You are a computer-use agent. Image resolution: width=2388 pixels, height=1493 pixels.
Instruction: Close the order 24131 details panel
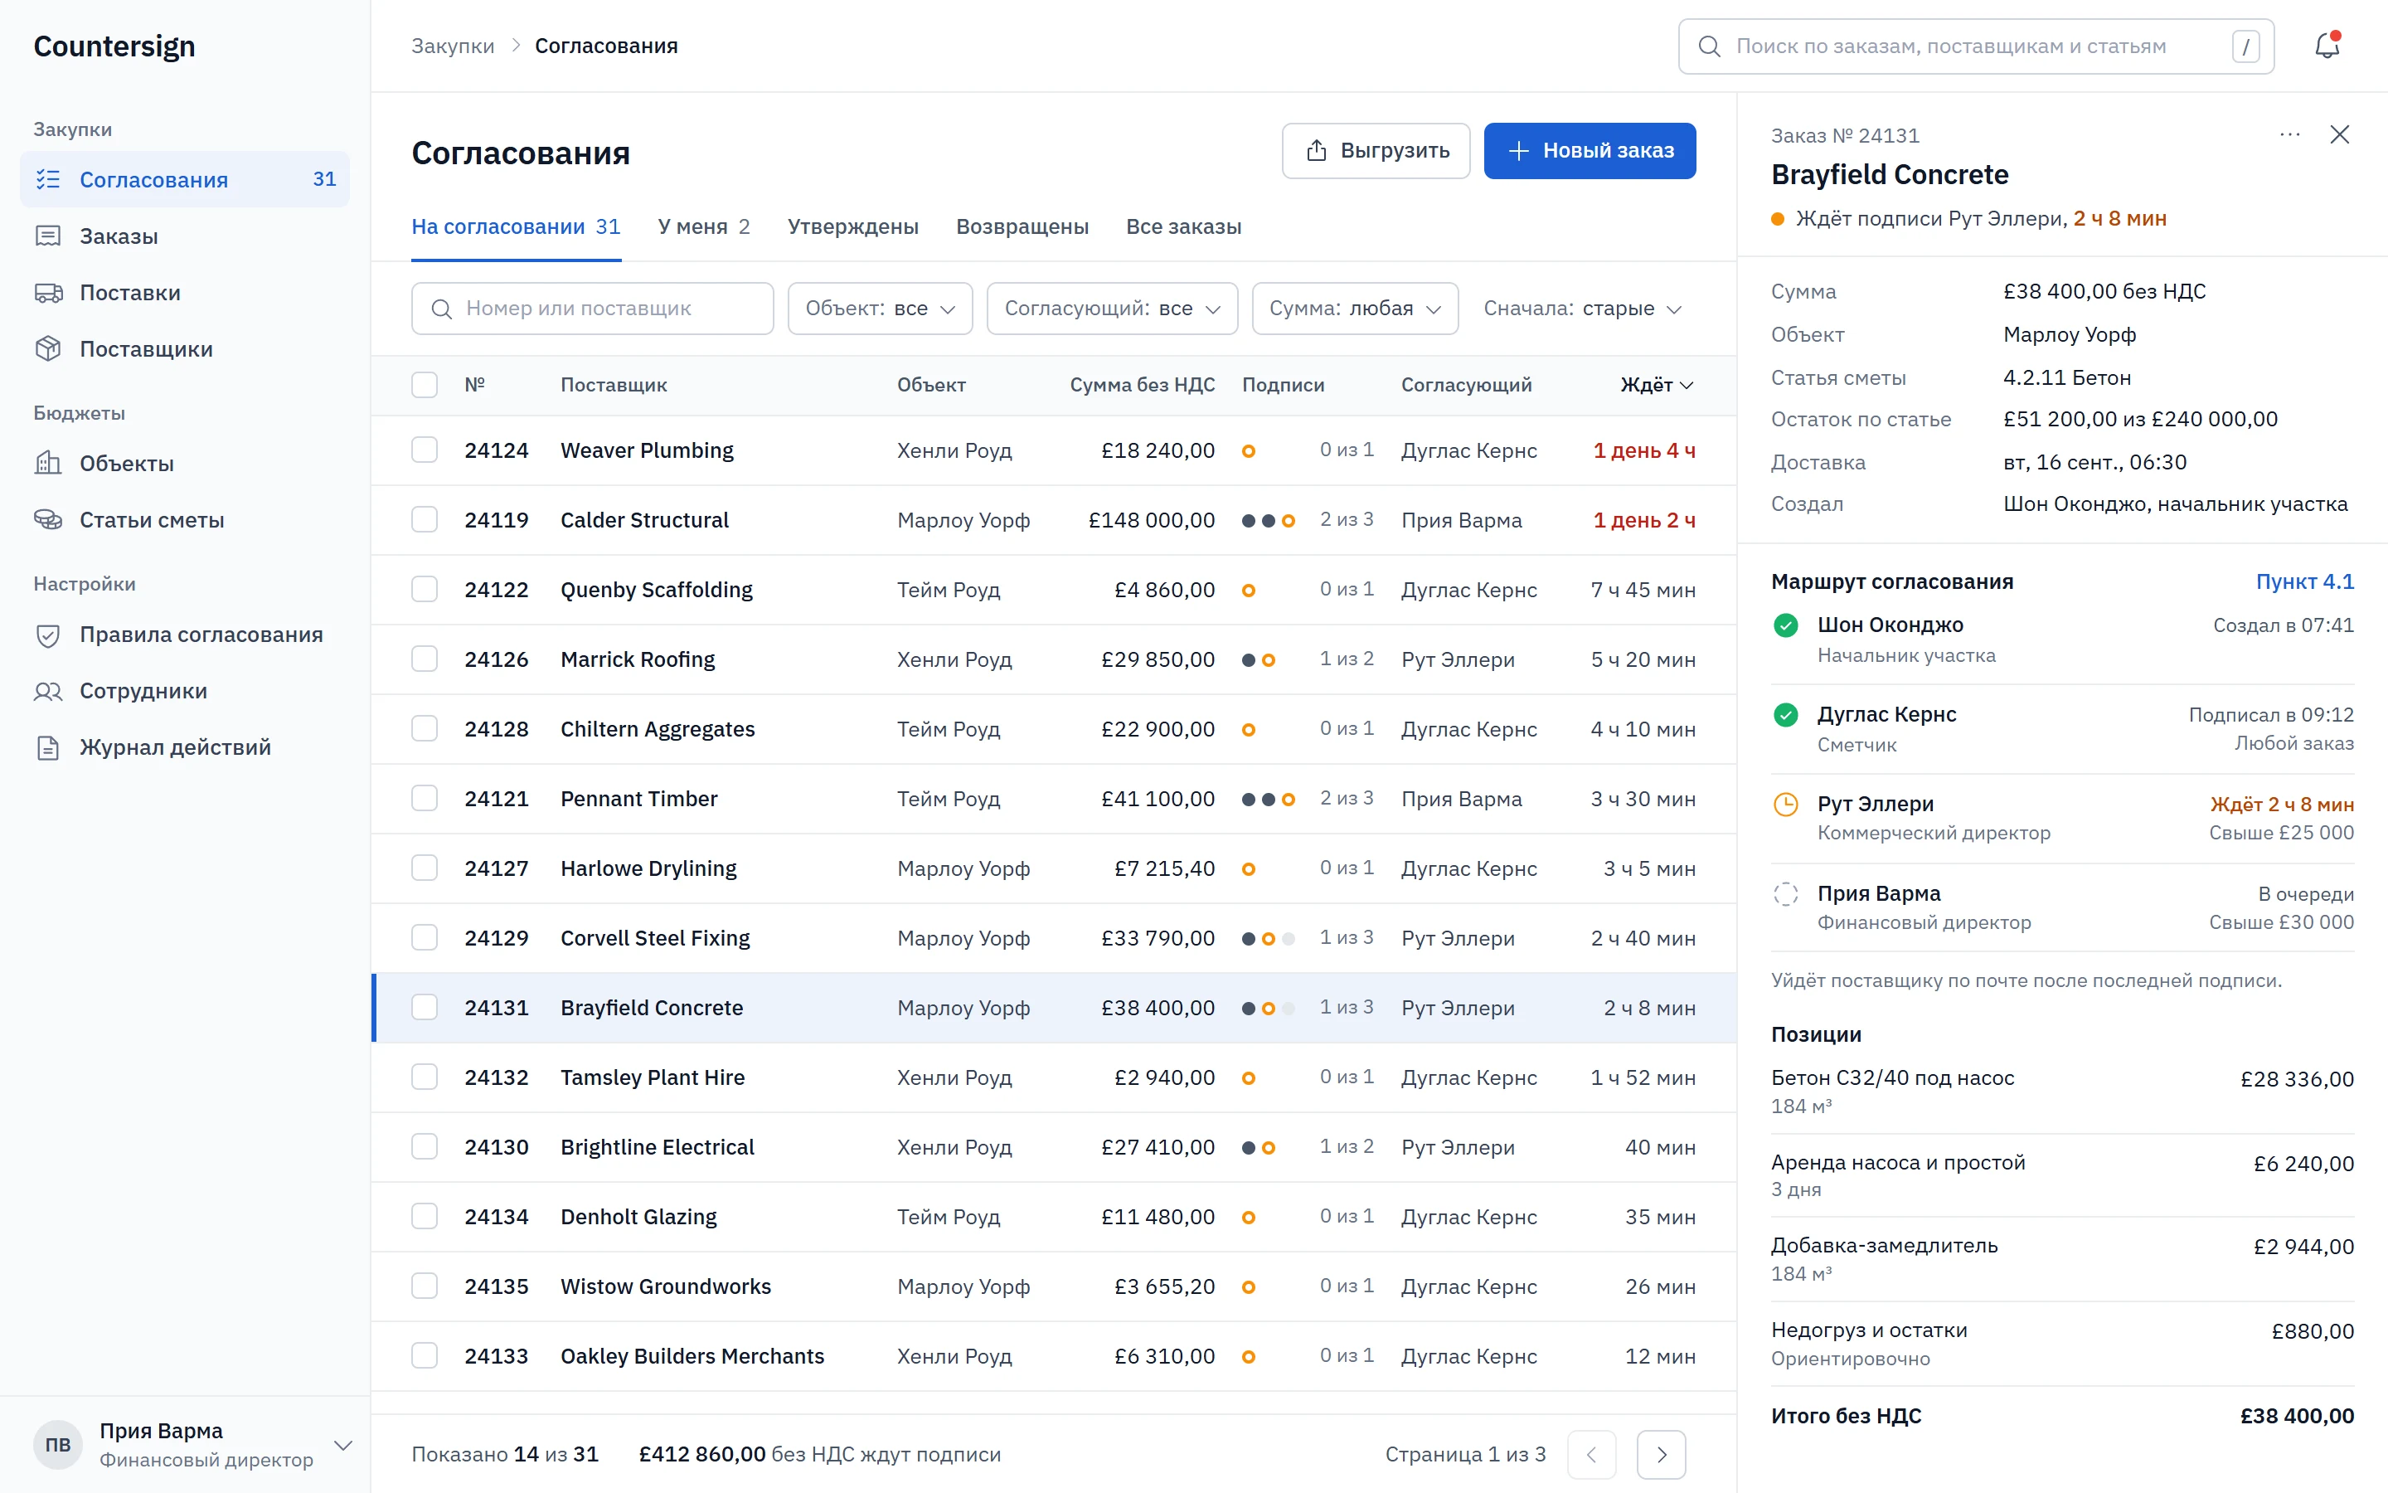click(2340, 134)
